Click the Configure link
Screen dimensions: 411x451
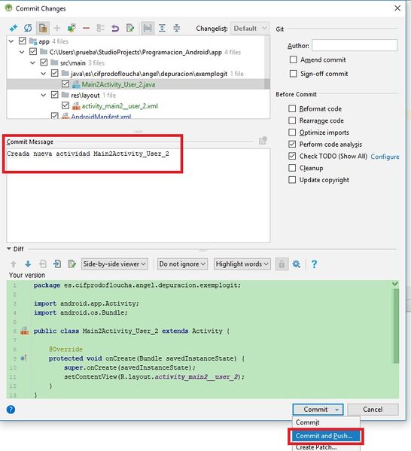point(385,157)
